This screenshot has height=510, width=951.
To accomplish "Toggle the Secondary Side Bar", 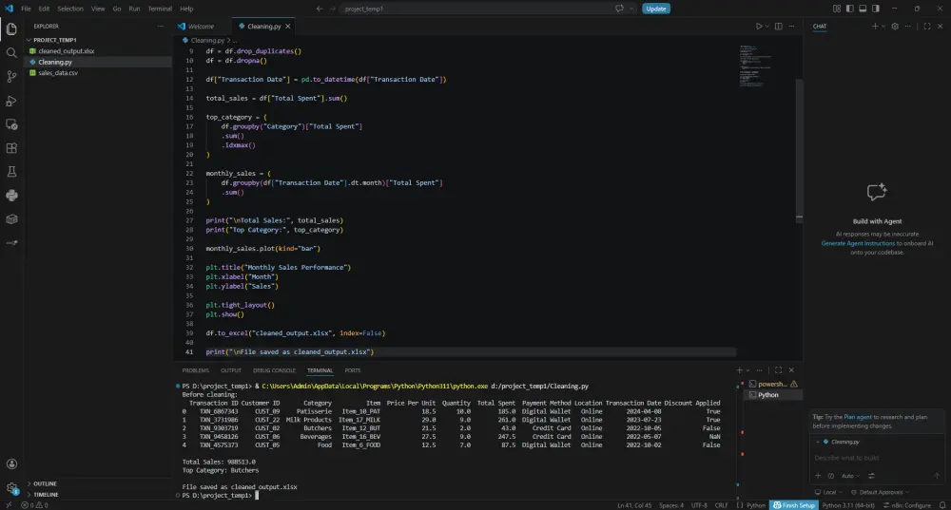I will coord(876,9).
